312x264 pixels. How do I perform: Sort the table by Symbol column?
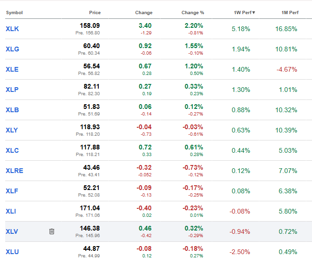coord(14,13)
